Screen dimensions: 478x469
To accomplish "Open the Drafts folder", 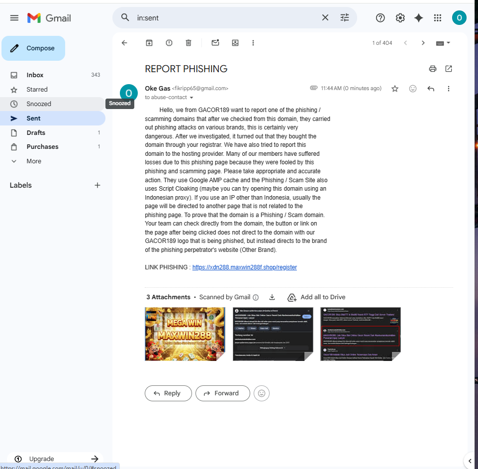I will pos(52,133).
